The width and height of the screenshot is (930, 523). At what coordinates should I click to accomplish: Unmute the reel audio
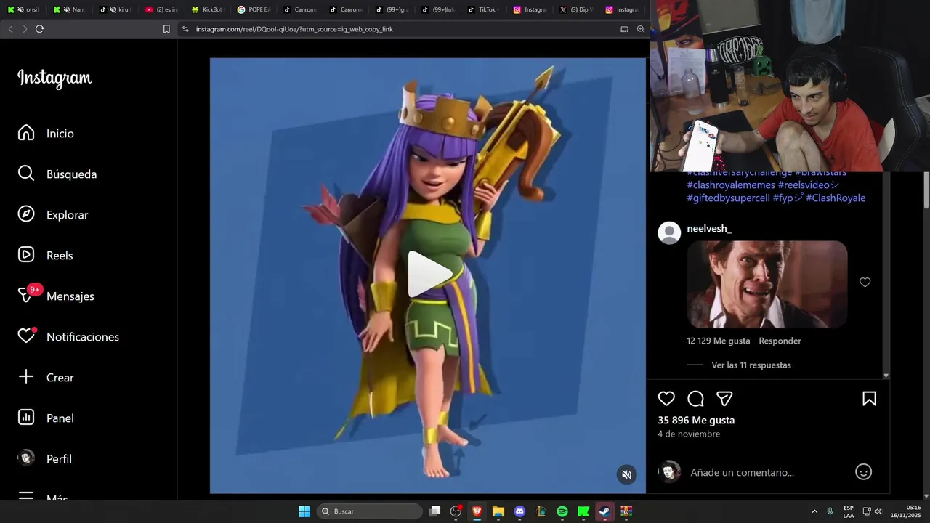pos(626,474)
